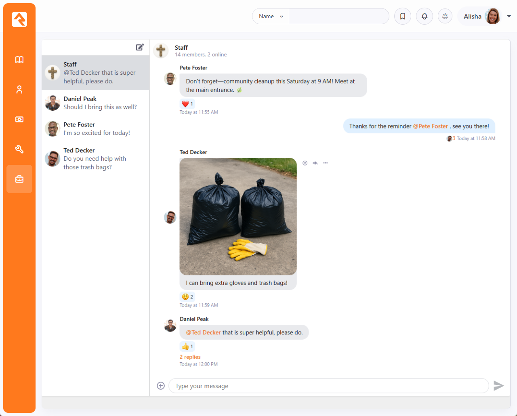Add attachment with the plus icon
The width and height of the screenshot is (517, 416).
tap(161, 386)
